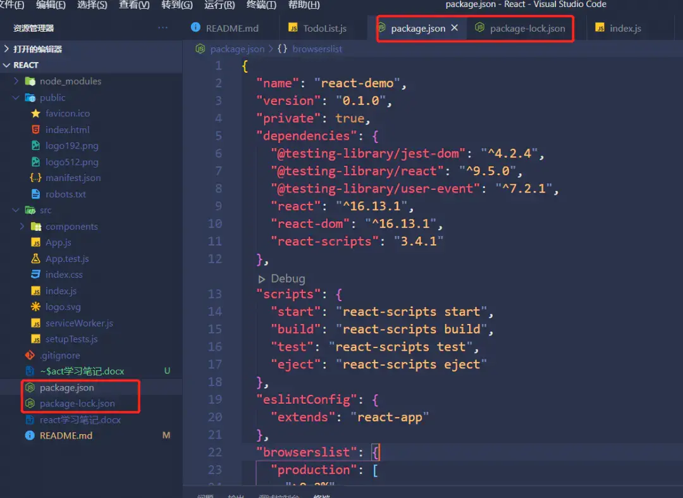Click the logo.svg asterisk icon
This screenshot has width=683, height=498.
(x=35, y=307)
